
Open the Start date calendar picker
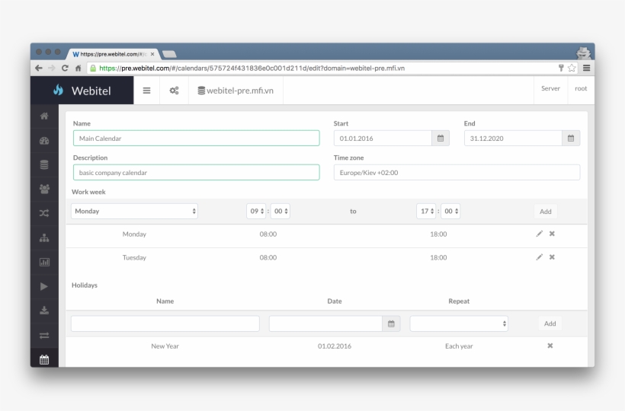[441, 139]
